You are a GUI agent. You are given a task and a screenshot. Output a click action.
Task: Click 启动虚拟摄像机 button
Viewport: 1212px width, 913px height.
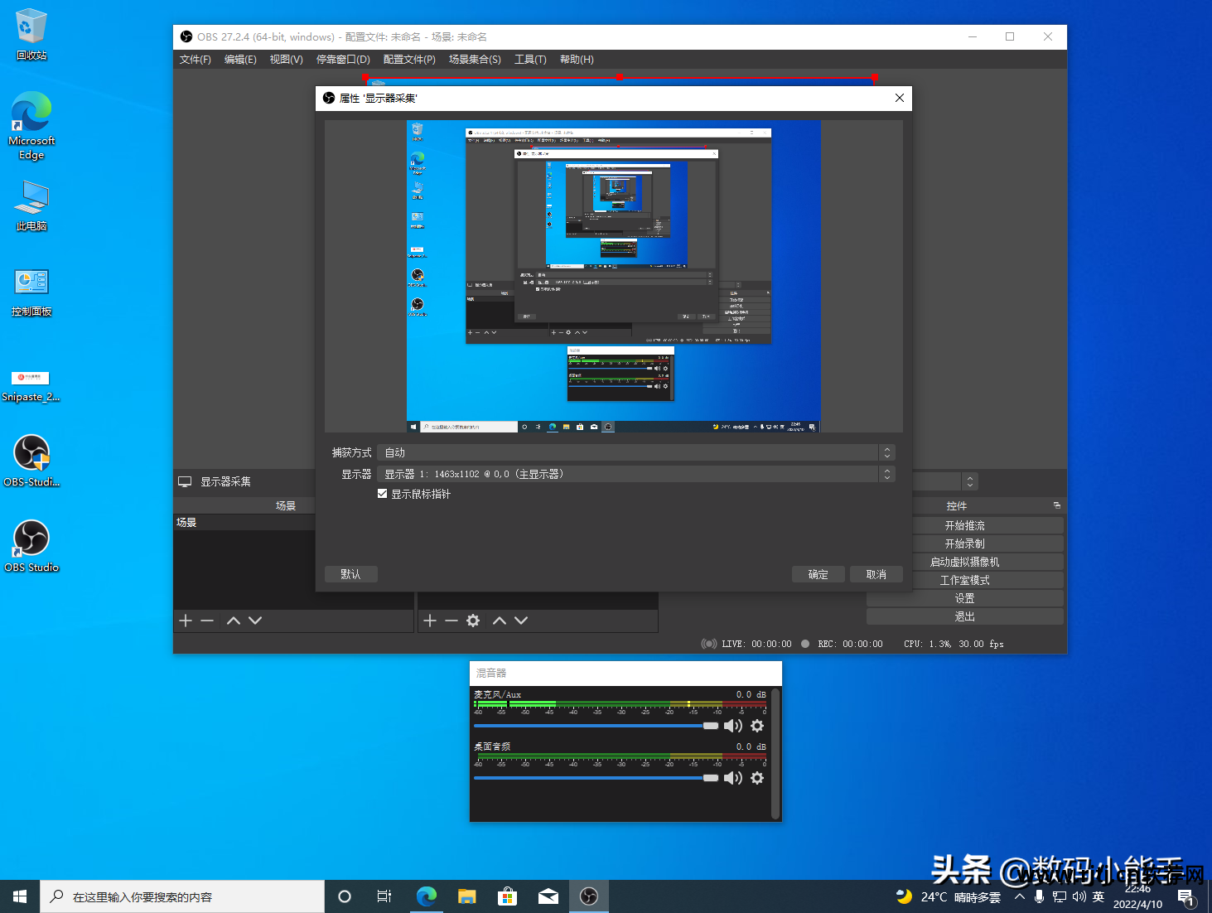coord(965,562)
